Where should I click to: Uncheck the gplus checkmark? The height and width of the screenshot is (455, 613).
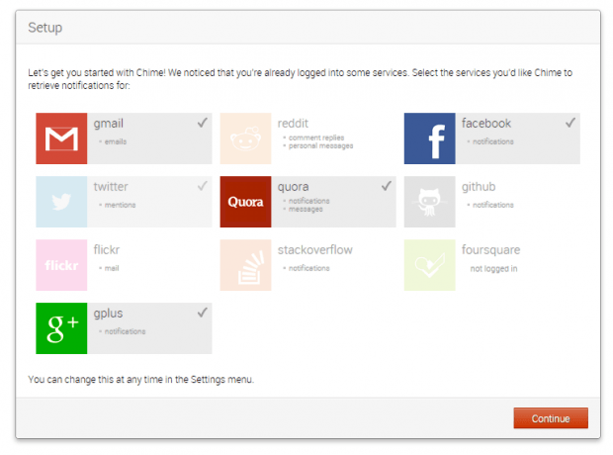(202, 313)
